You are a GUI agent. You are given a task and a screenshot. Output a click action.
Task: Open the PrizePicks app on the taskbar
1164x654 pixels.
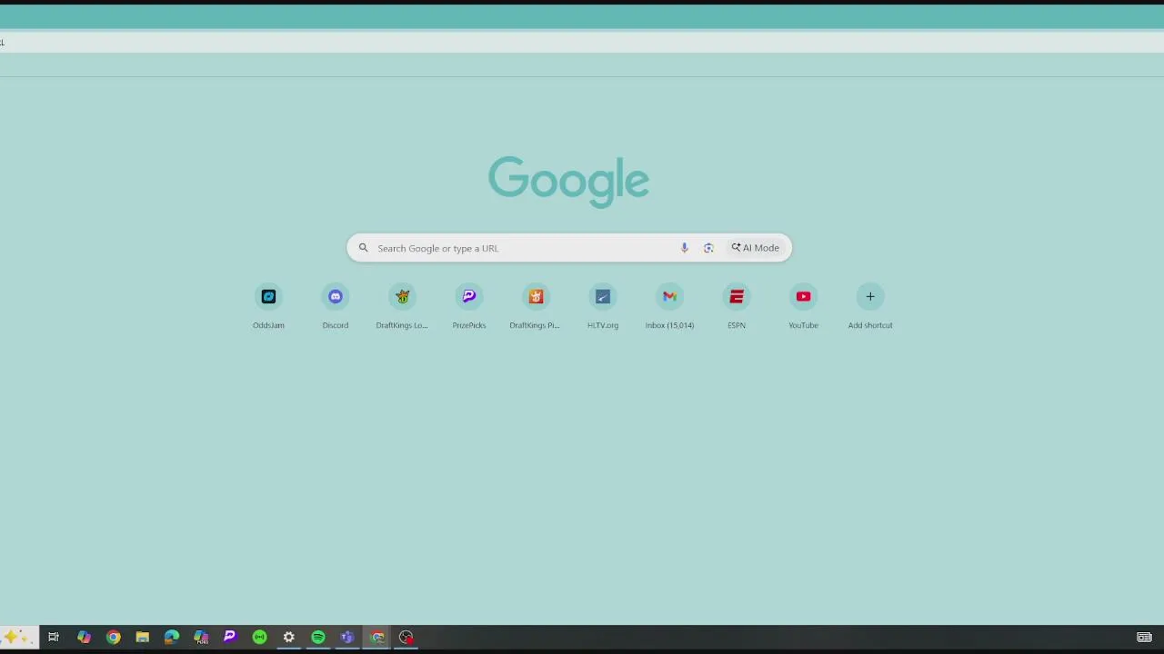[x=230, y=638]
